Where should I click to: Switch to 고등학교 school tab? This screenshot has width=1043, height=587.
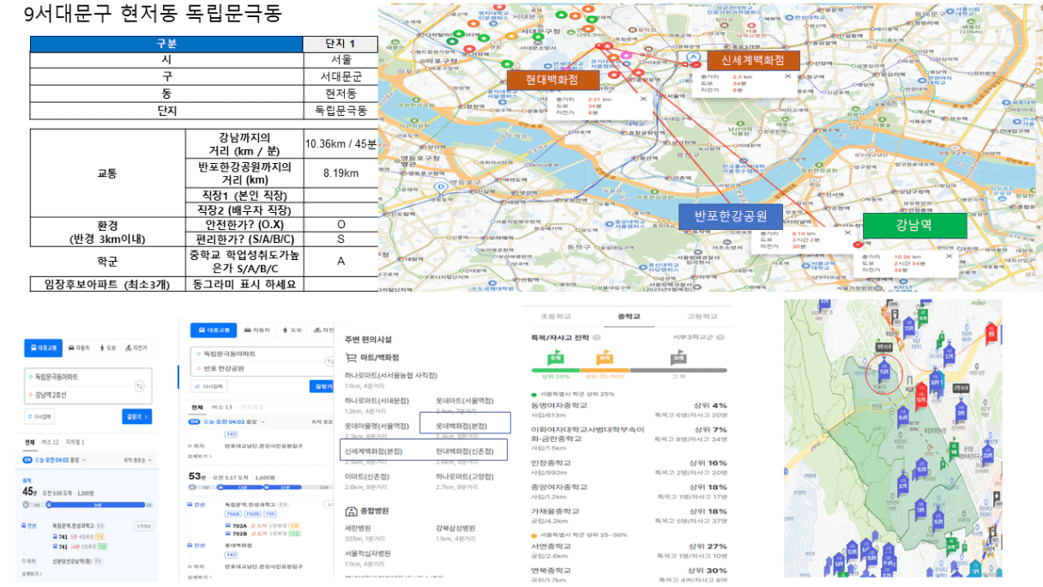pos(702,317)
